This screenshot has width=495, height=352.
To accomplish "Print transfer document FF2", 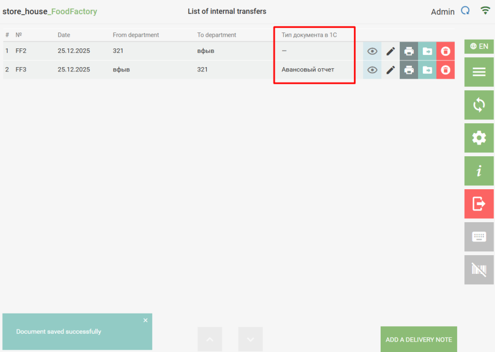I will click(x=409, y=51).
